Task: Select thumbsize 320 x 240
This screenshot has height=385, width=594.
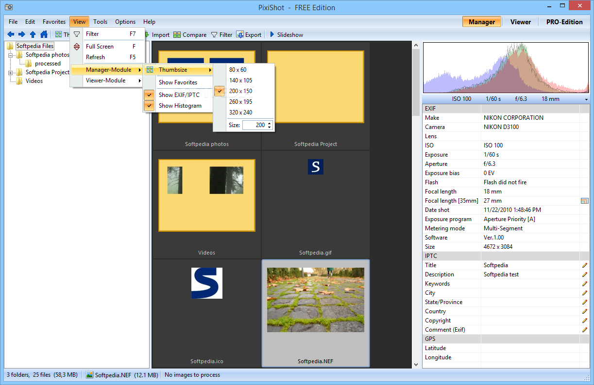Action: (x=244, y=112)
